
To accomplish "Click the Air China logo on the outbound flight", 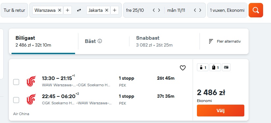I will pos(31,81).
